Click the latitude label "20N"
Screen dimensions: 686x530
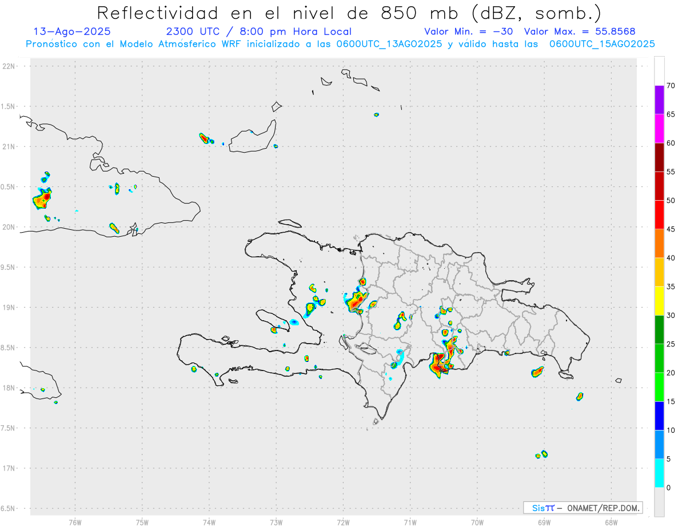pyautogui.click(x=10, y=227)
